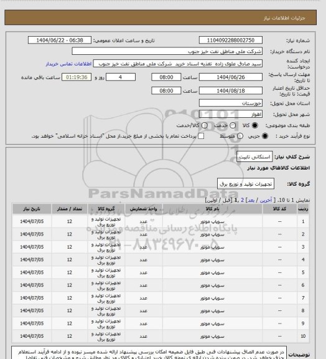Click the تجهیزات تولید و توزیع برق group field
Viewport: 326px width, 359px height.
click(246, 184)
